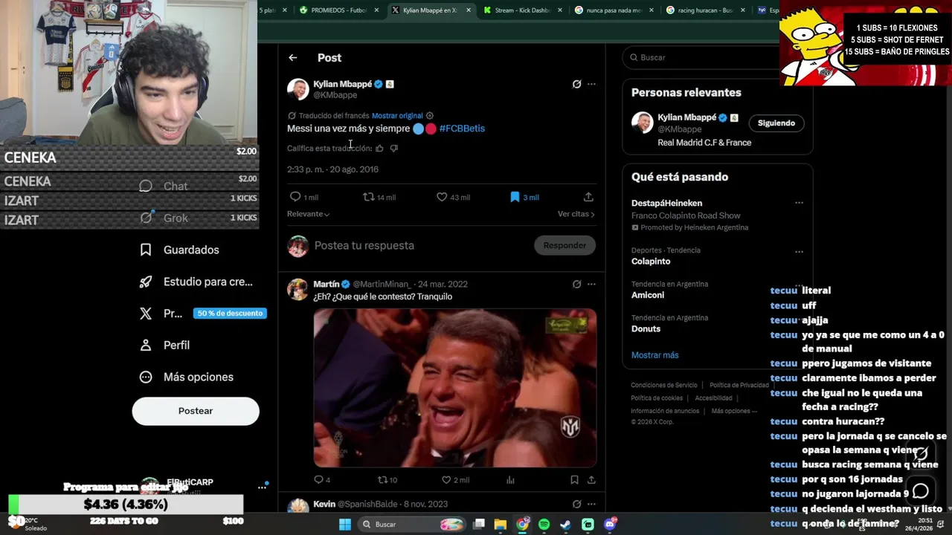Open Accesibilidad footer link
This screenshot has width=952, height=535.
point(713,398)
